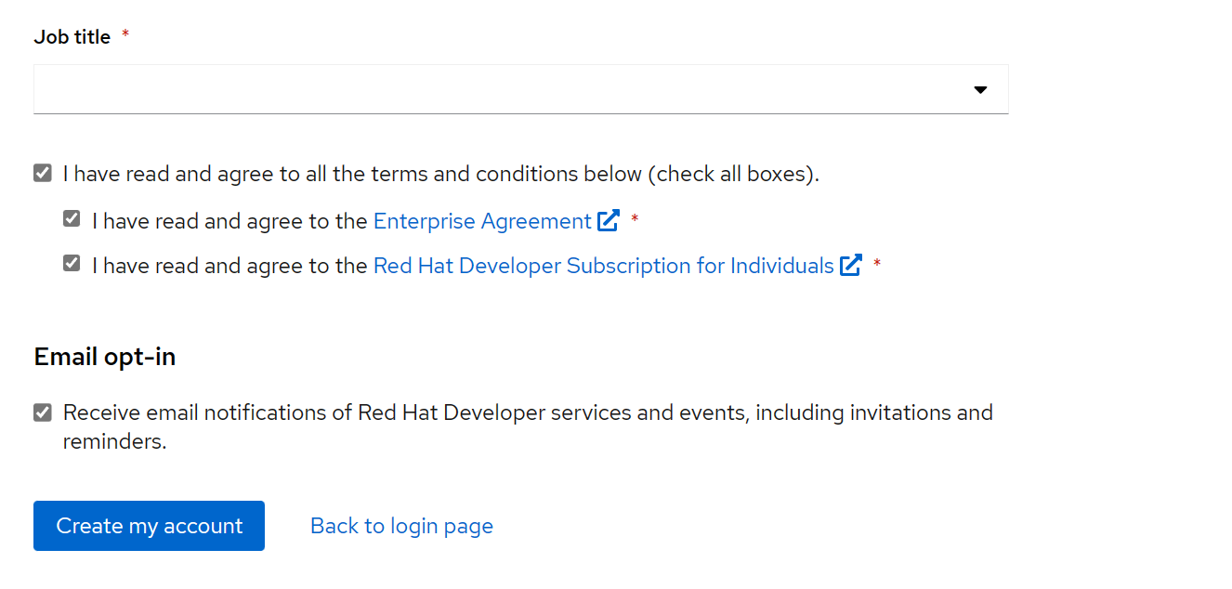This screenshot has width=1232, height=589.
Task: Click the red asterisk after Enterprise Agreement icon
Action: click(x=636, y=219)
